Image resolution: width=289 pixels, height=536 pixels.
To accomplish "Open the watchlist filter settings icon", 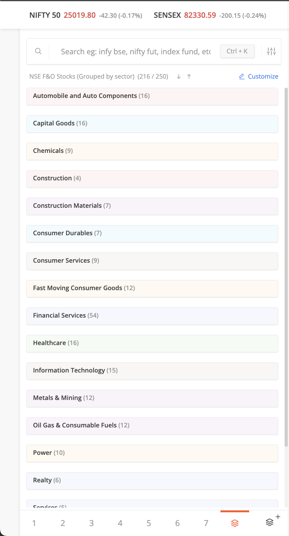I will (x=271, y=51).
